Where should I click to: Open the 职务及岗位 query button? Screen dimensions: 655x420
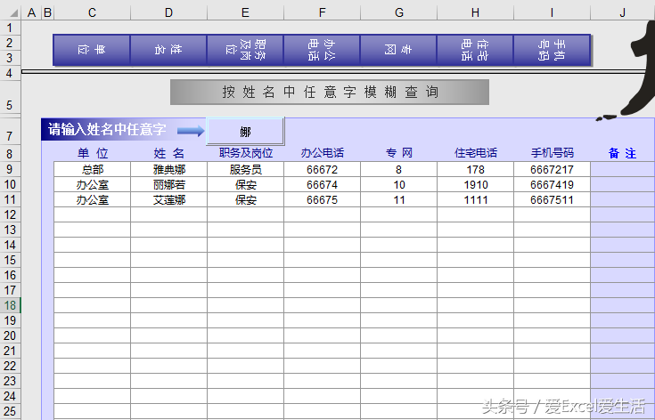click(x=245, y=50)
